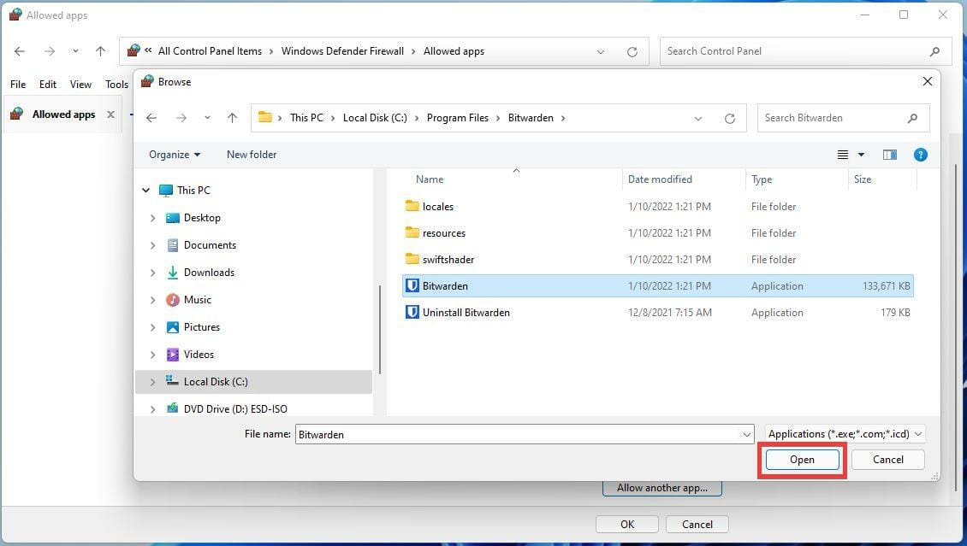Click the blue Help icon
Viewport: 967px width, 546px height.
coord(920,155)
